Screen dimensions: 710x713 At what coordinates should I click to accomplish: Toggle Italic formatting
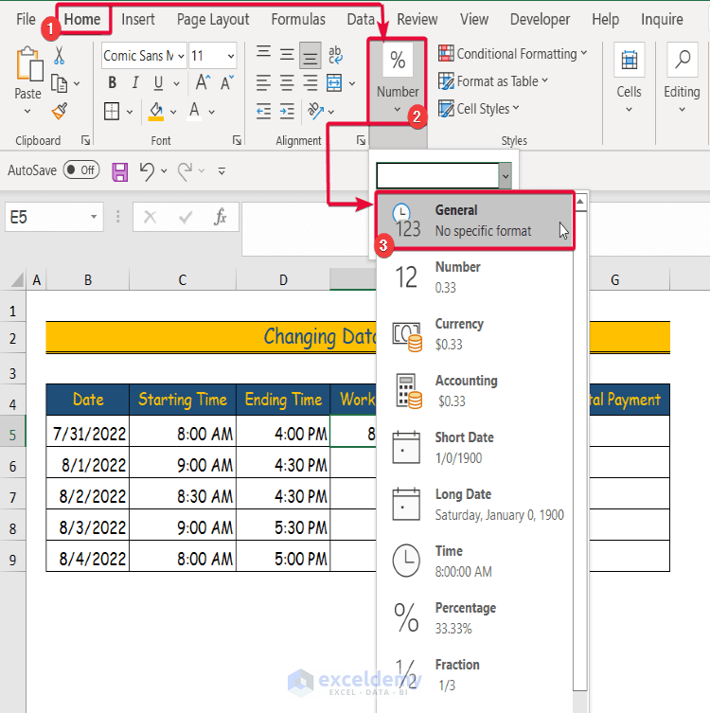(x=135, y=82)
